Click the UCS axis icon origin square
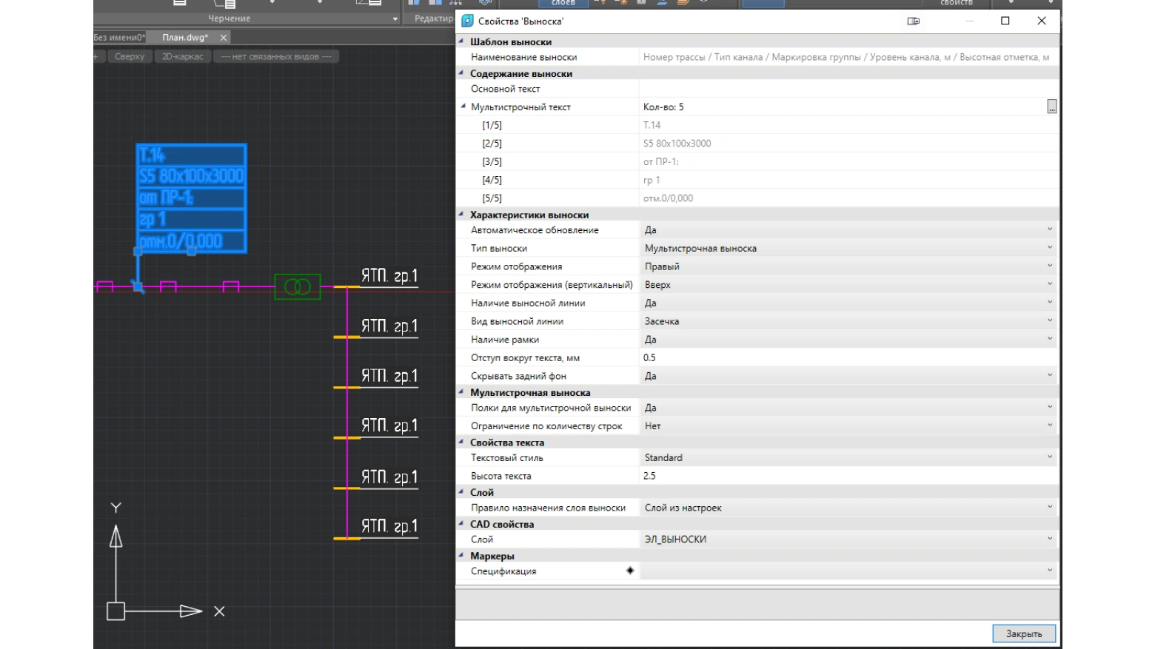The image size is (1155, 649). pos(115,611)
